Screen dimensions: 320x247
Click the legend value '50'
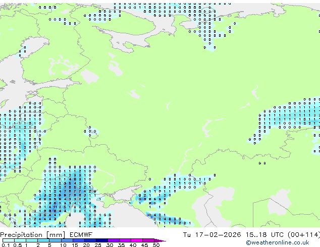point(156,245)
